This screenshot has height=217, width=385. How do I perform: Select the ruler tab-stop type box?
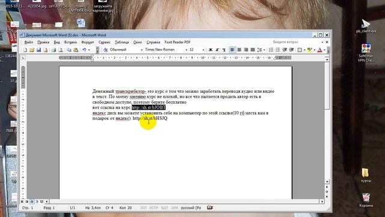[23, 58]
